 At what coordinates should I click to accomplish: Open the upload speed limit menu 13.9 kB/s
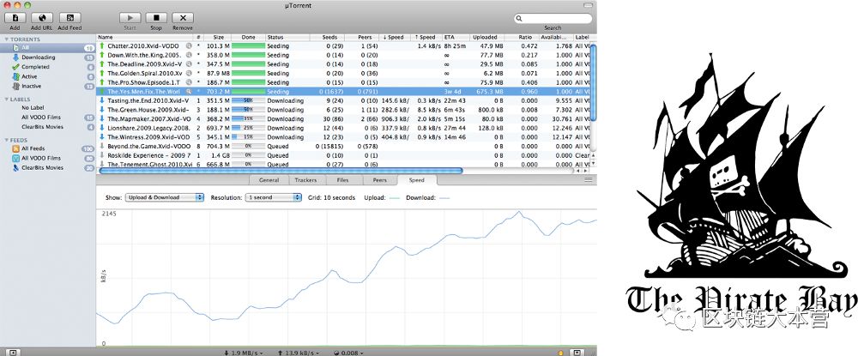(x=299, y=353)
